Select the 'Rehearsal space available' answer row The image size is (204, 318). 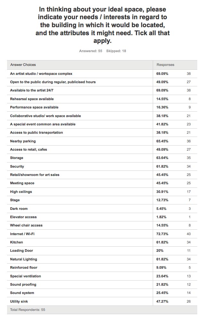pyautogui.click(x=32, y=99)
